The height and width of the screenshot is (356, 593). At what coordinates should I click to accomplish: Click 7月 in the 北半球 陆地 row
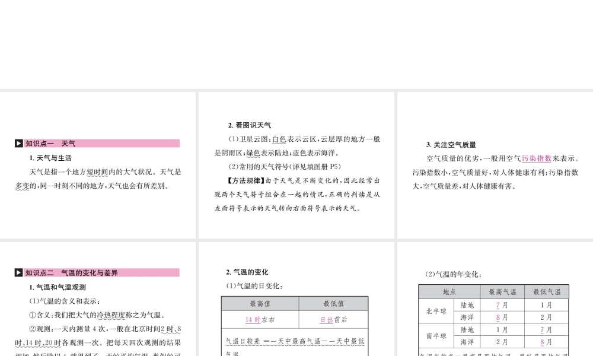pyautogui.click(x=502, y=305)
